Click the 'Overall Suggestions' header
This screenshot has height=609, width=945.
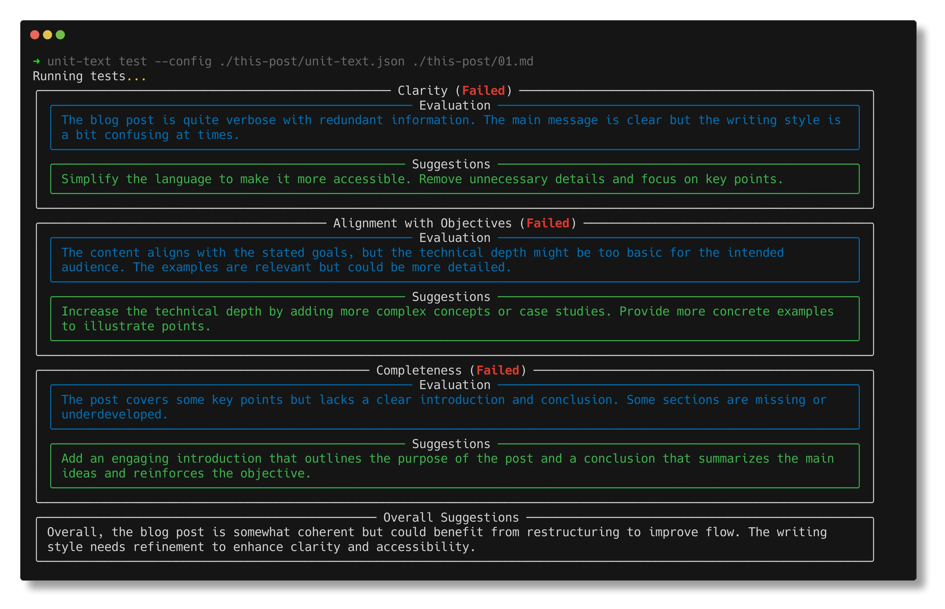[451, 517]
